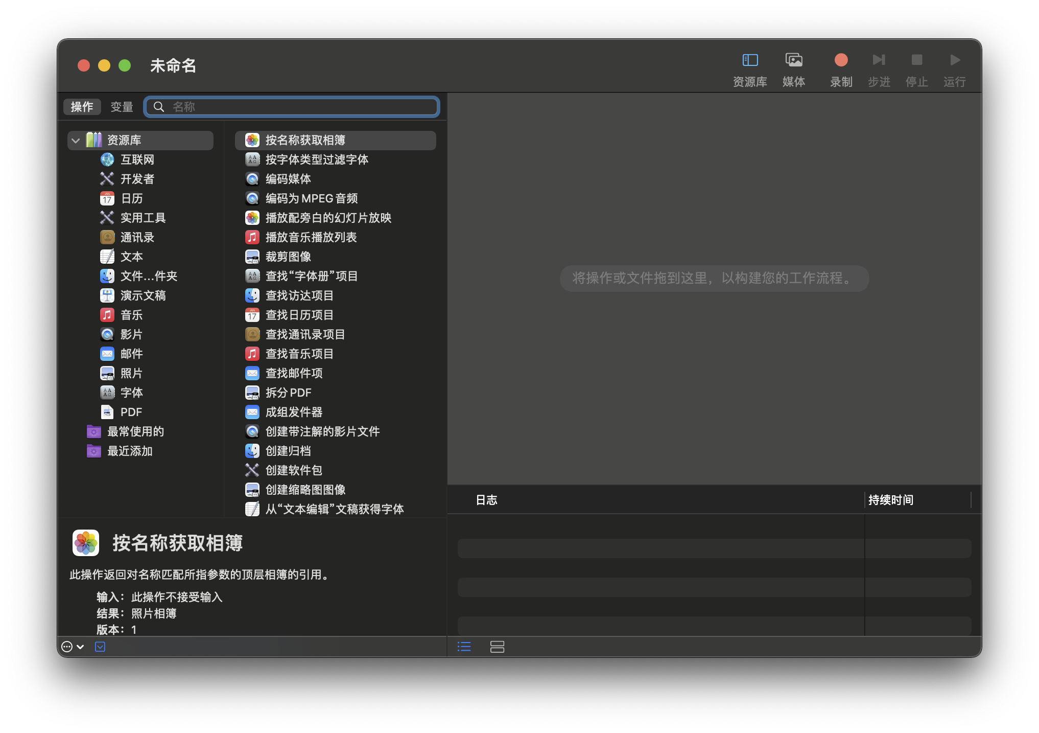
Task: Switch log area to list view
Action: (464, 647)
